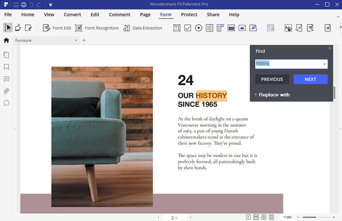The width and height of the screenshot is (342, 221).
Task: Open the Find history dropdown arrow
Action: coord(324,64)
